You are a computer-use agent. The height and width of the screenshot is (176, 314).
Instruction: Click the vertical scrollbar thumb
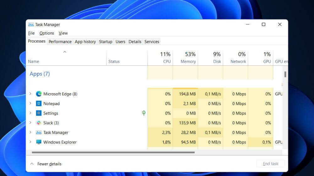pos(285,74)
